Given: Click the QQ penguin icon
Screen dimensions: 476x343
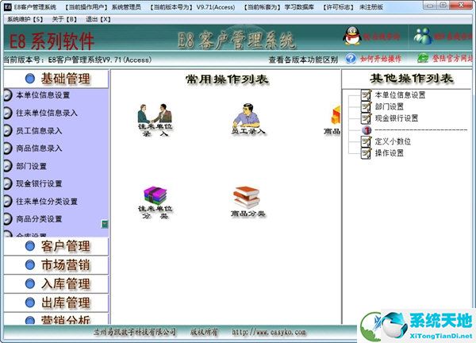Looking at the screenshot, I should (x=352, y=36).
